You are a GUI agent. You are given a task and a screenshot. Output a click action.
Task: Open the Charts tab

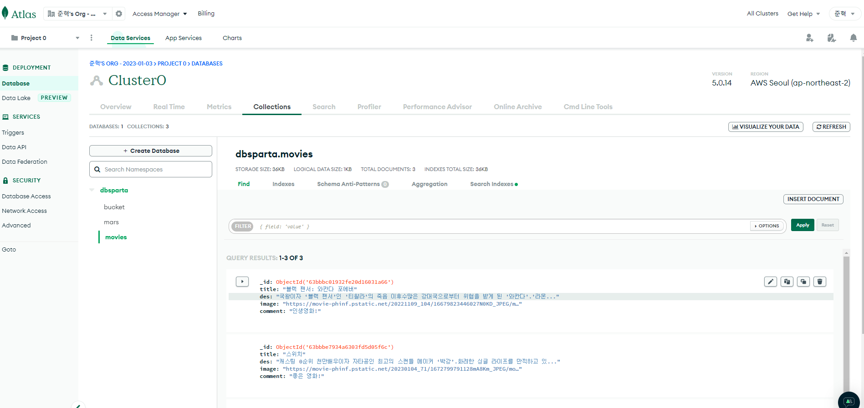point(232,38)
